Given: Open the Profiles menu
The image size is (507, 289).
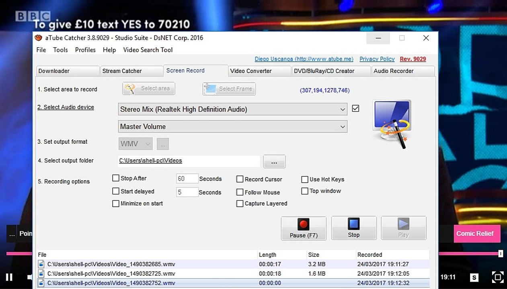Looking at the screenshot, I should (x=85, y=50).
